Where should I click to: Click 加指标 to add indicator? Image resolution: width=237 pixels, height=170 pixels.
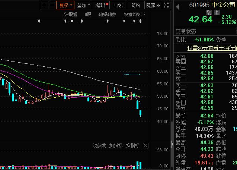pos(116,146)
